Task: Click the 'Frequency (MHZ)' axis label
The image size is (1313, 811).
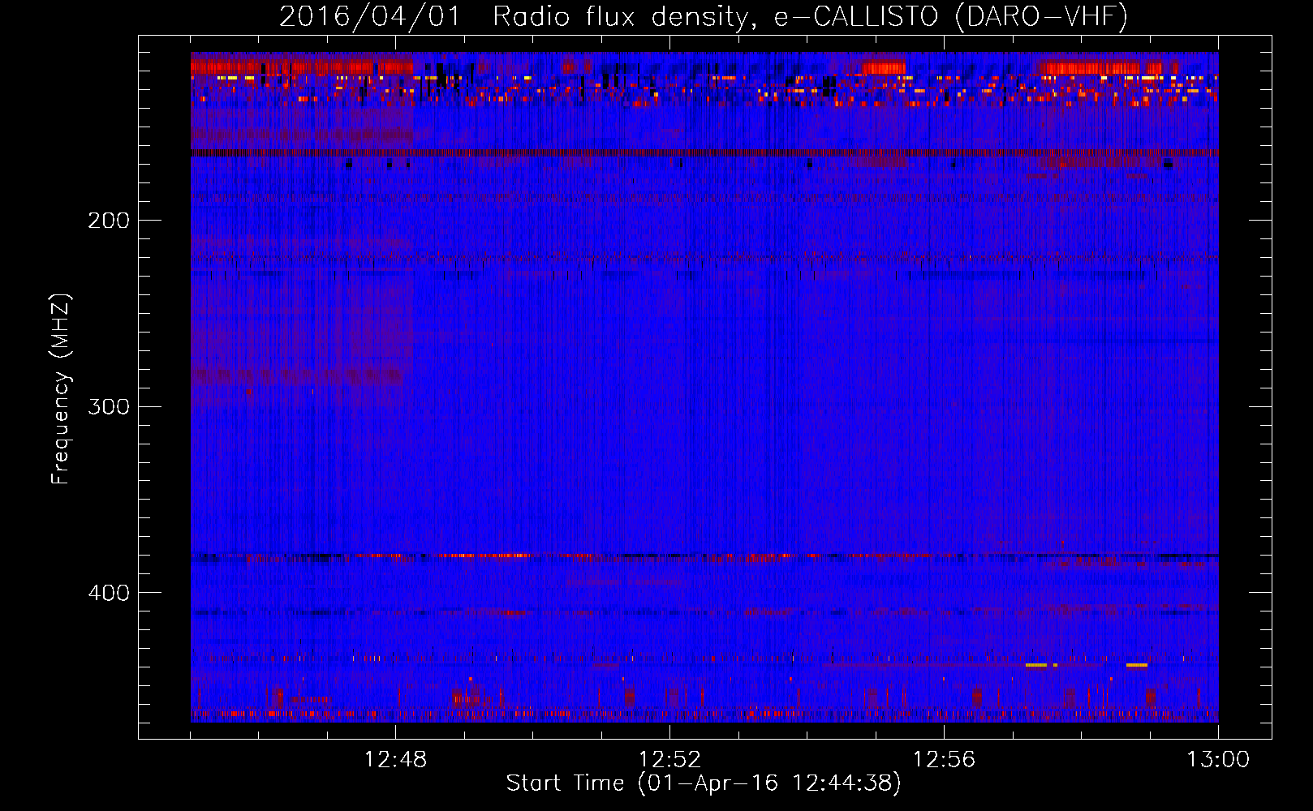Action: (x=61, y=389)
